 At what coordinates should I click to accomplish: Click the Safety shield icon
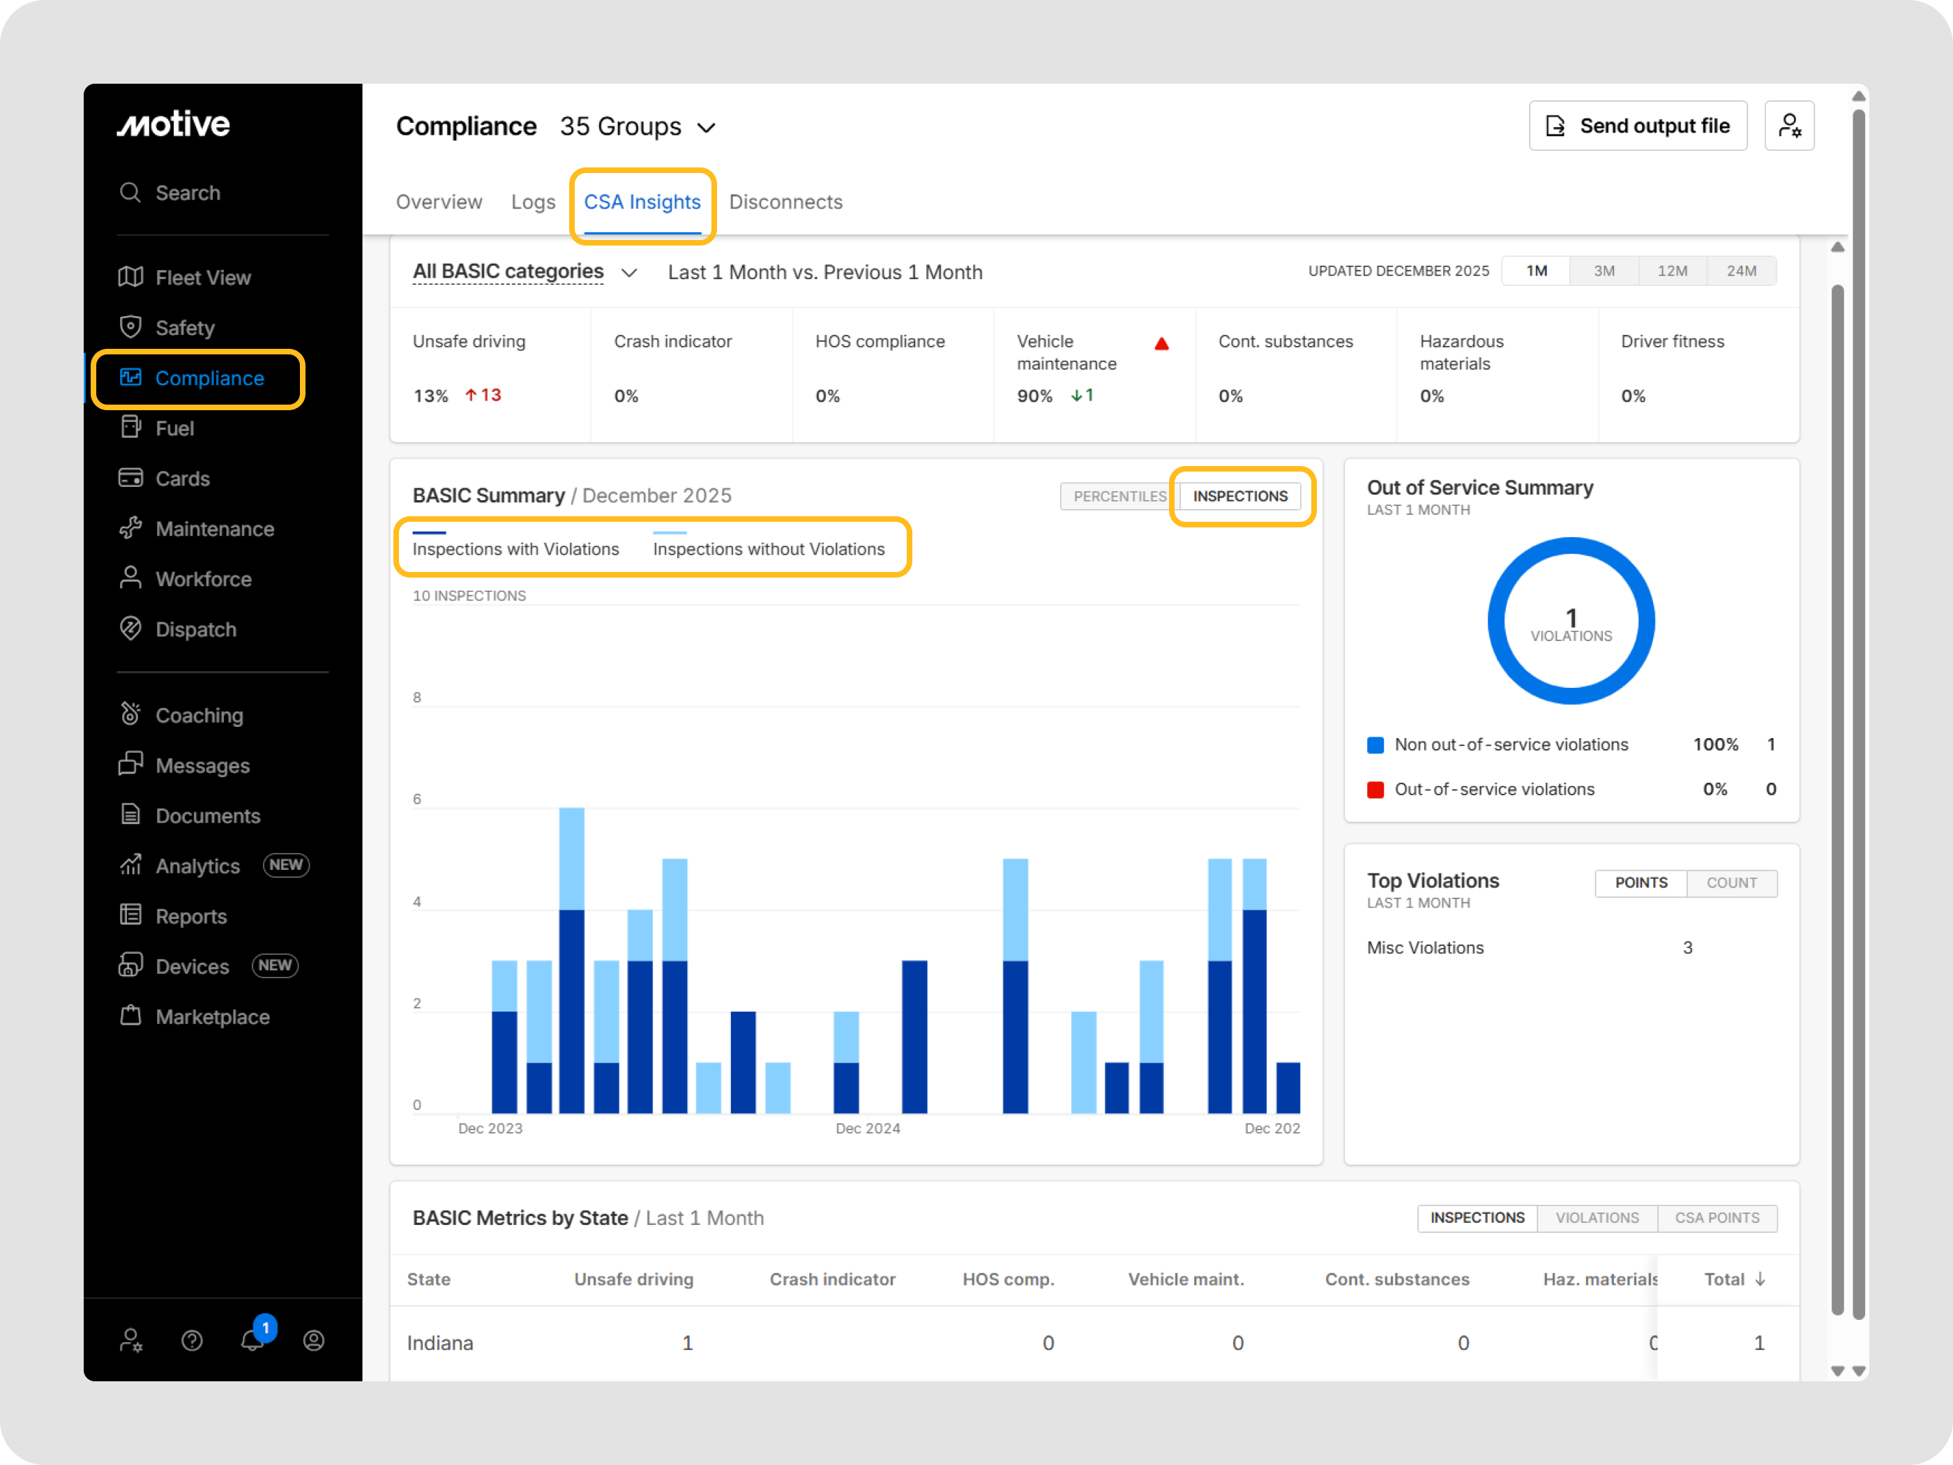tap(130, 326)
